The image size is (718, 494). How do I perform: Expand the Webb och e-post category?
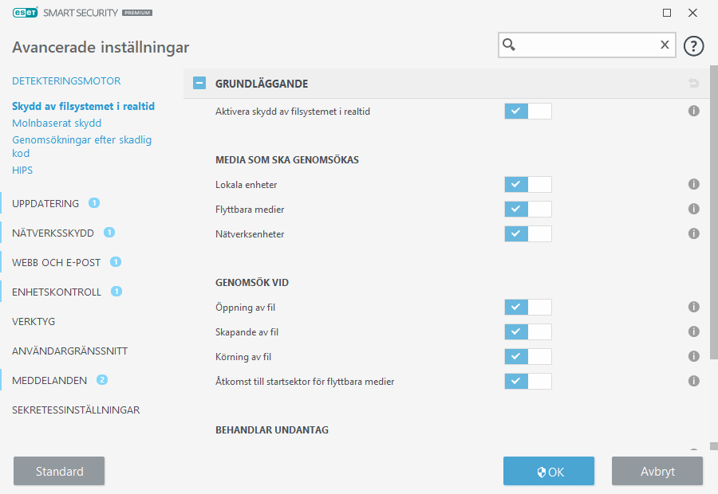(55, 262)
